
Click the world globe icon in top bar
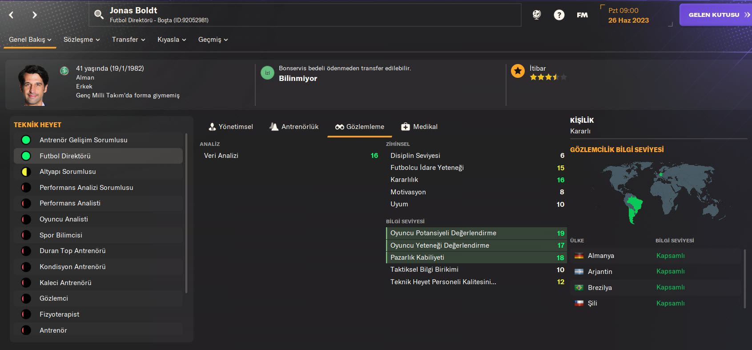click(537, 15)
